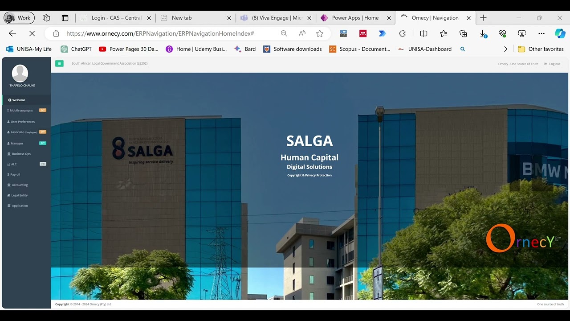This screenshot has width=570, height=321.
Task: Open the UNISA-My Life bookmark
Action: pyautogui.click(x=29, y=49)
